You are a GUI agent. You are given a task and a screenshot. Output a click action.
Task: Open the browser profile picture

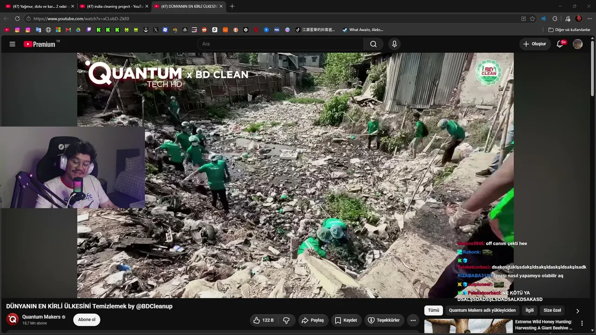point(579,19)
